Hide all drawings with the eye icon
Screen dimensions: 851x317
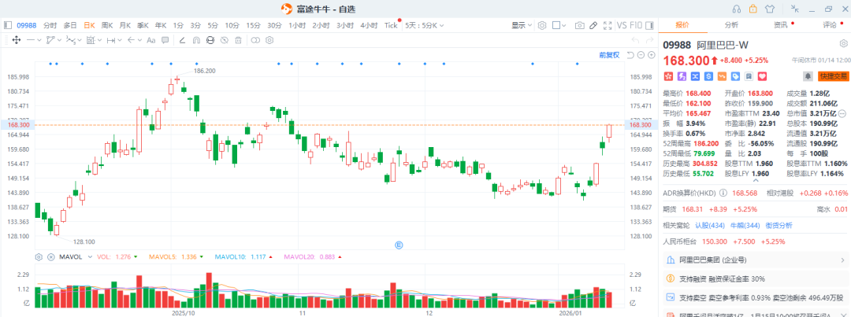pos(224,39)
